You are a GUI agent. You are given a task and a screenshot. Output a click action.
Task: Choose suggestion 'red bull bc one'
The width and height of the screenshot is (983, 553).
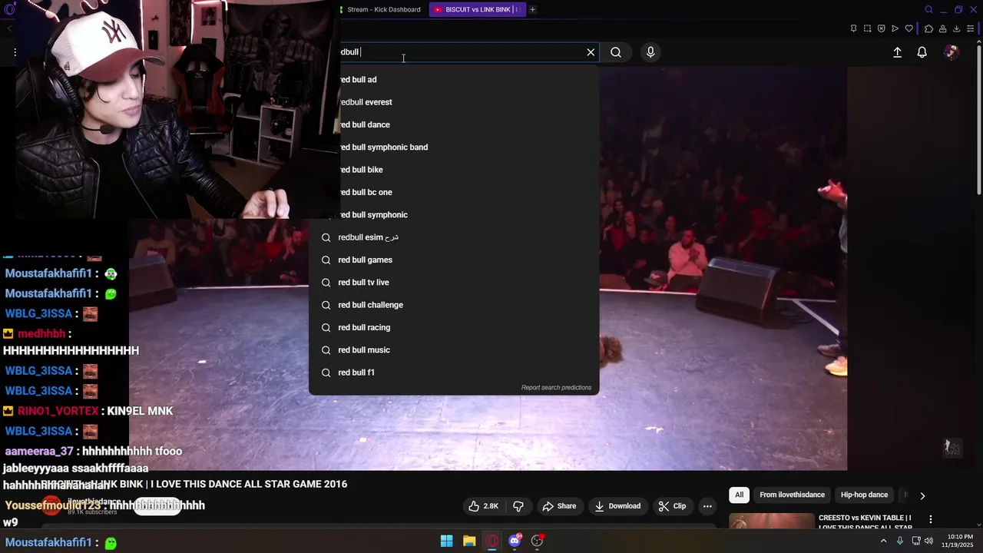454,192
